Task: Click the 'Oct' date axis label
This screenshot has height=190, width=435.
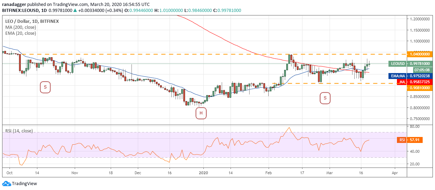Action: [x=10, y=173]
